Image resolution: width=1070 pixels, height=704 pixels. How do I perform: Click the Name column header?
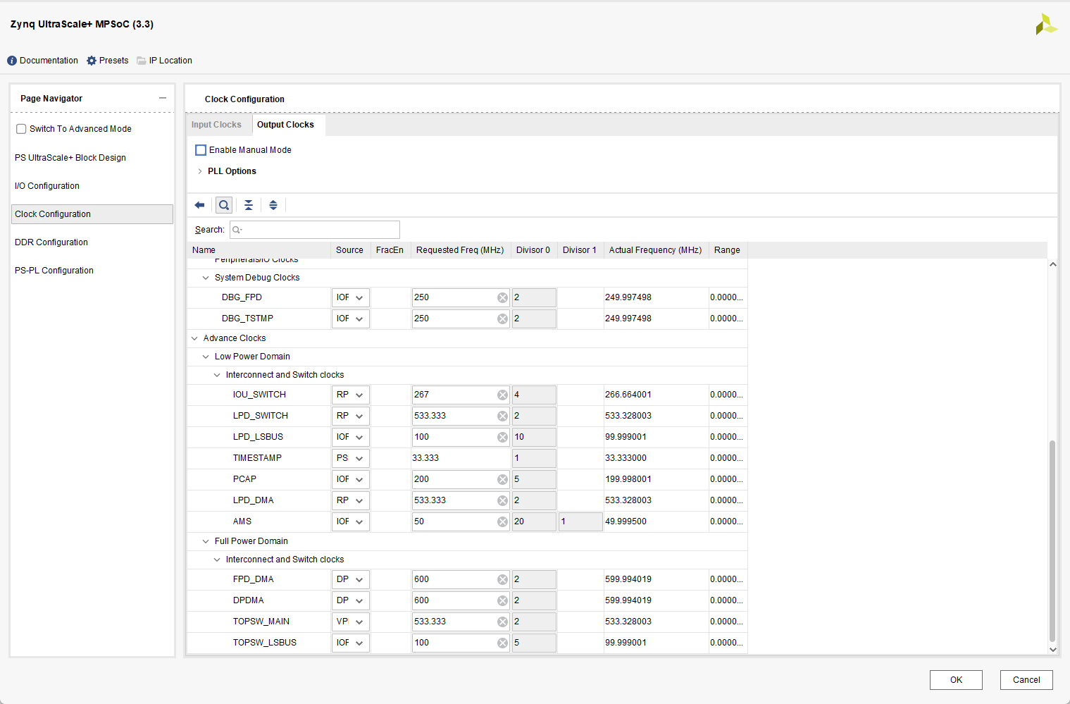[x=259, y=250]
